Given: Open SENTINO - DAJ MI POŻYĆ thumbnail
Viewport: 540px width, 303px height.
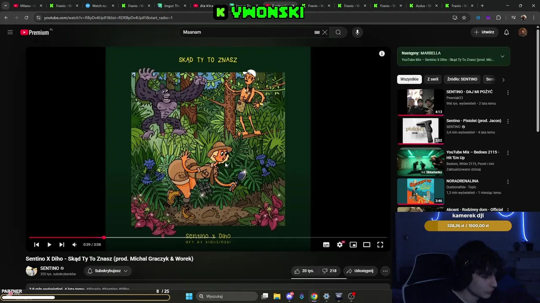Looking at the screenshot, I should [420, 102].
